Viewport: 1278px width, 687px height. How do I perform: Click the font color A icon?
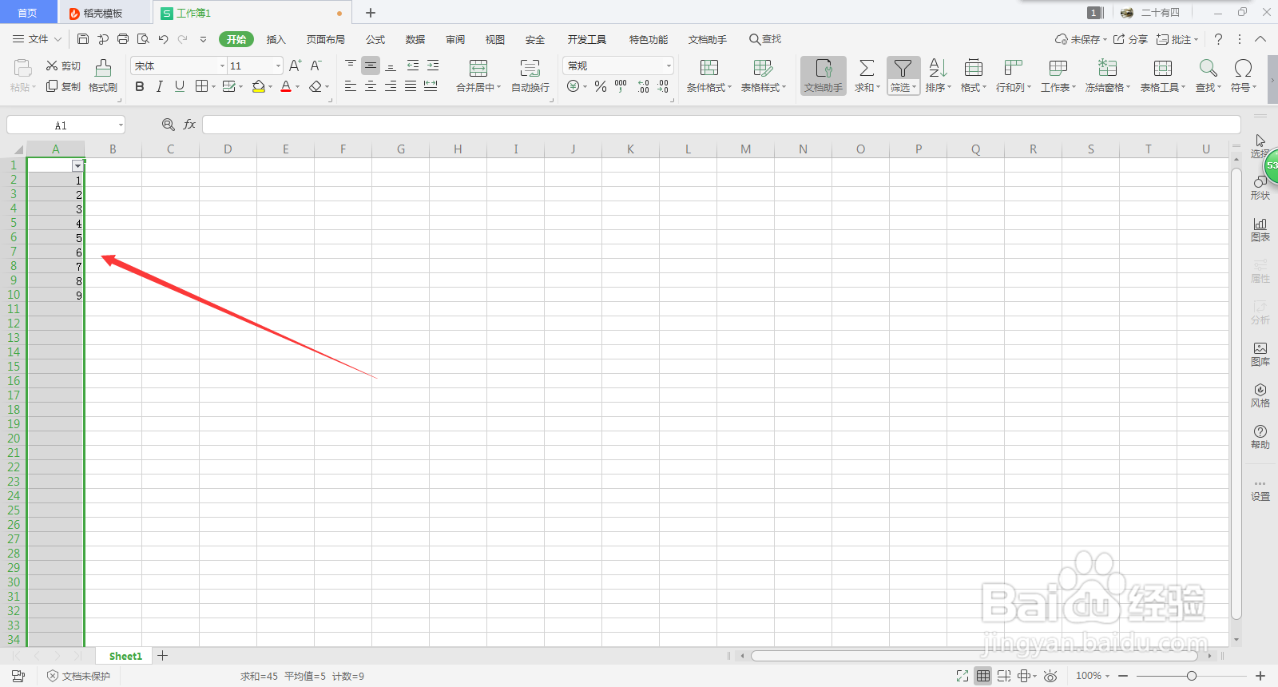[x=286, y=86]
